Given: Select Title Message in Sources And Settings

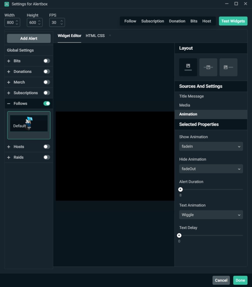Looking at the screenshot, I should [211, 96].
